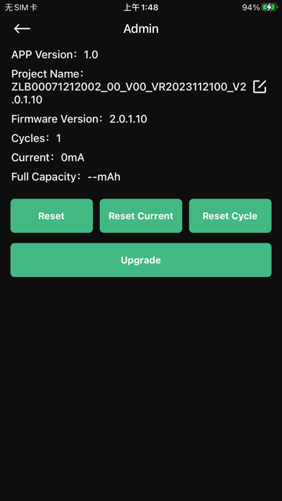The height and width of the screenshot is (501, 282).
Task: Tap the 2.0.1.10 firmware value
Action: [x=128, y=119]
